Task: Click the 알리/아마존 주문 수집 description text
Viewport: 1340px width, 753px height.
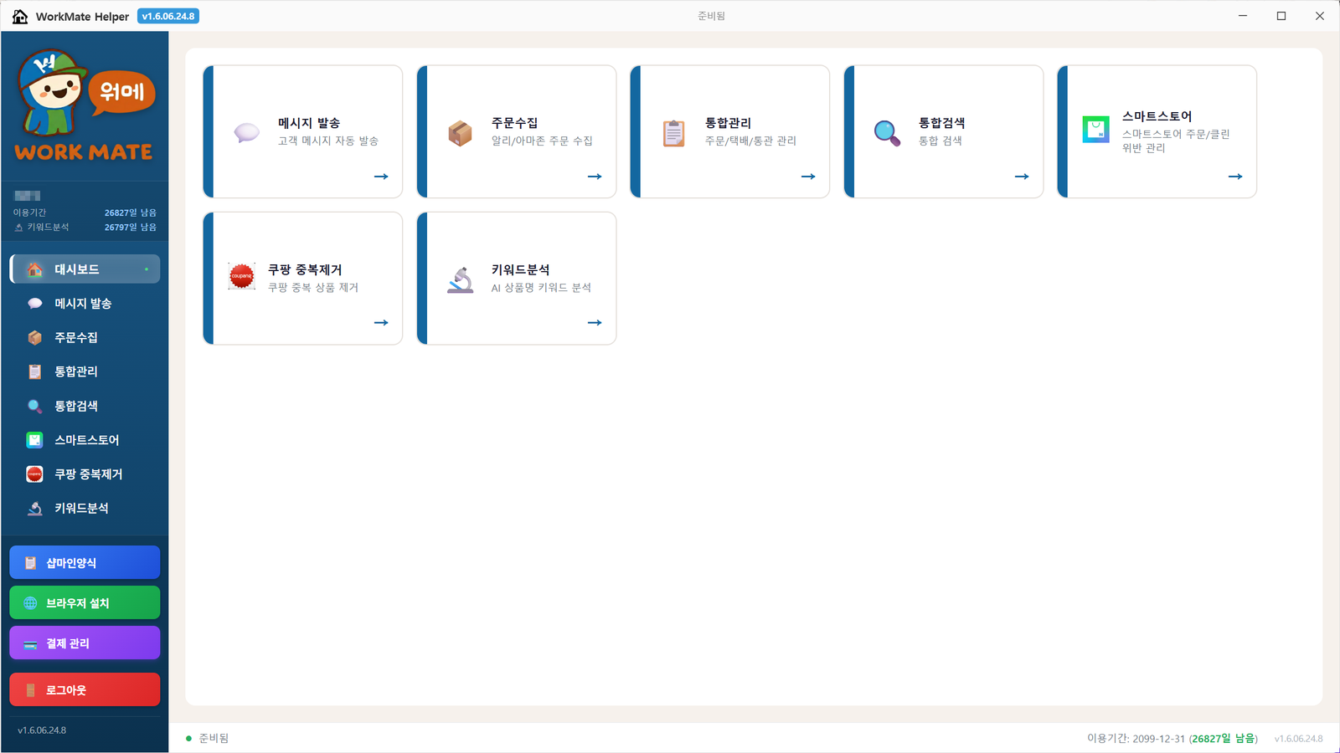Action: pyautogui.click(x=542, y=141)
